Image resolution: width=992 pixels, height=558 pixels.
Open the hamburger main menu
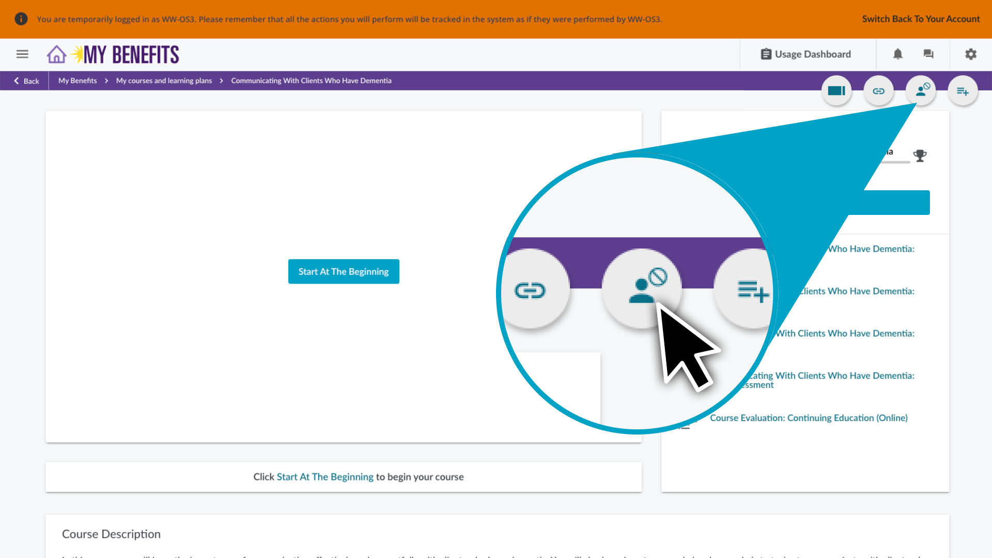22,54
